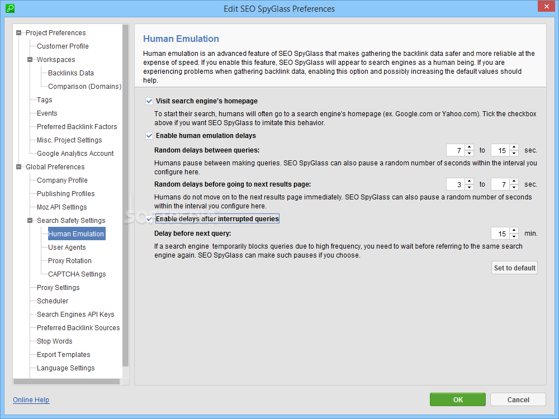
Task: Select Language Settings
Action: click(x=66, y=368)
